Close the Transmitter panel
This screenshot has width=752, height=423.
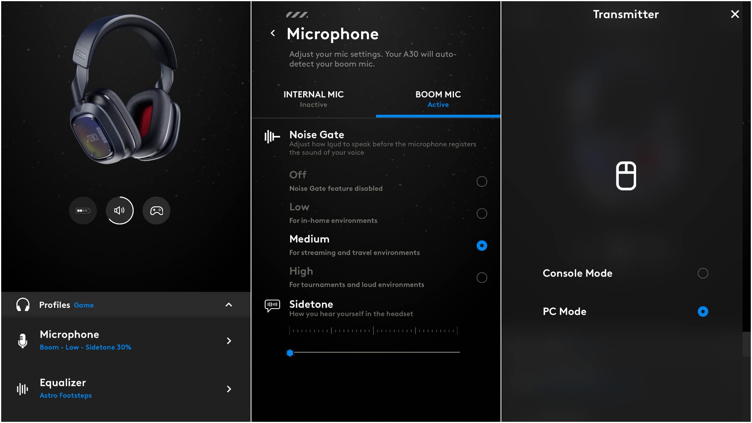[x=736, y=14]
